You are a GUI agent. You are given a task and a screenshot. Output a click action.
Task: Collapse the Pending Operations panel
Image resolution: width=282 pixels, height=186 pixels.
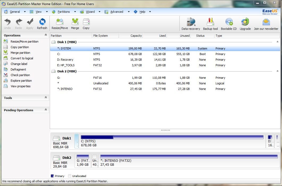point(46,110)
